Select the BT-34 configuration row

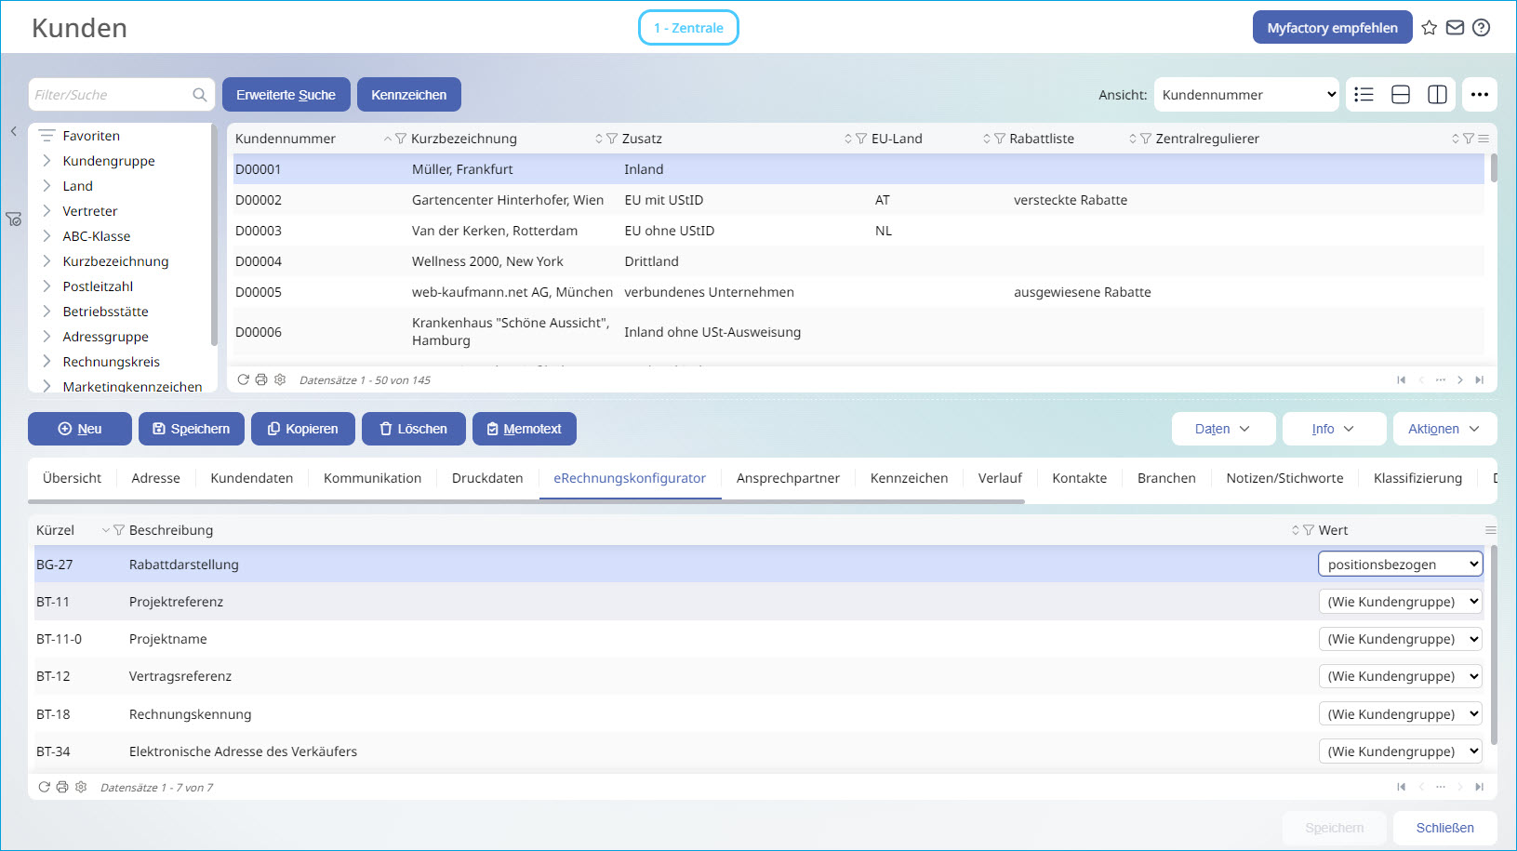tap(759, 751)
